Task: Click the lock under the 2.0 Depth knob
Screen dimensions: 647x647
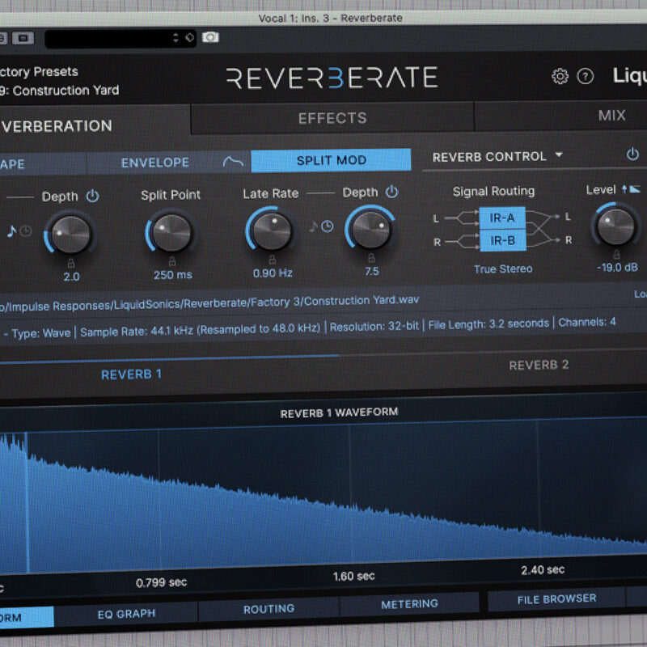Action: tap(71, 263)
